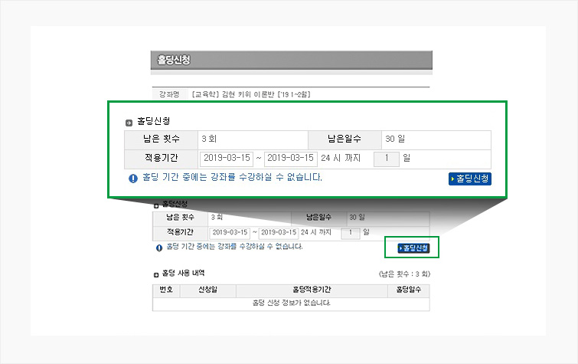Click the bullet icon beside 홀딩 사용 내역
578x364 pixels.
(x=156, y=274)
